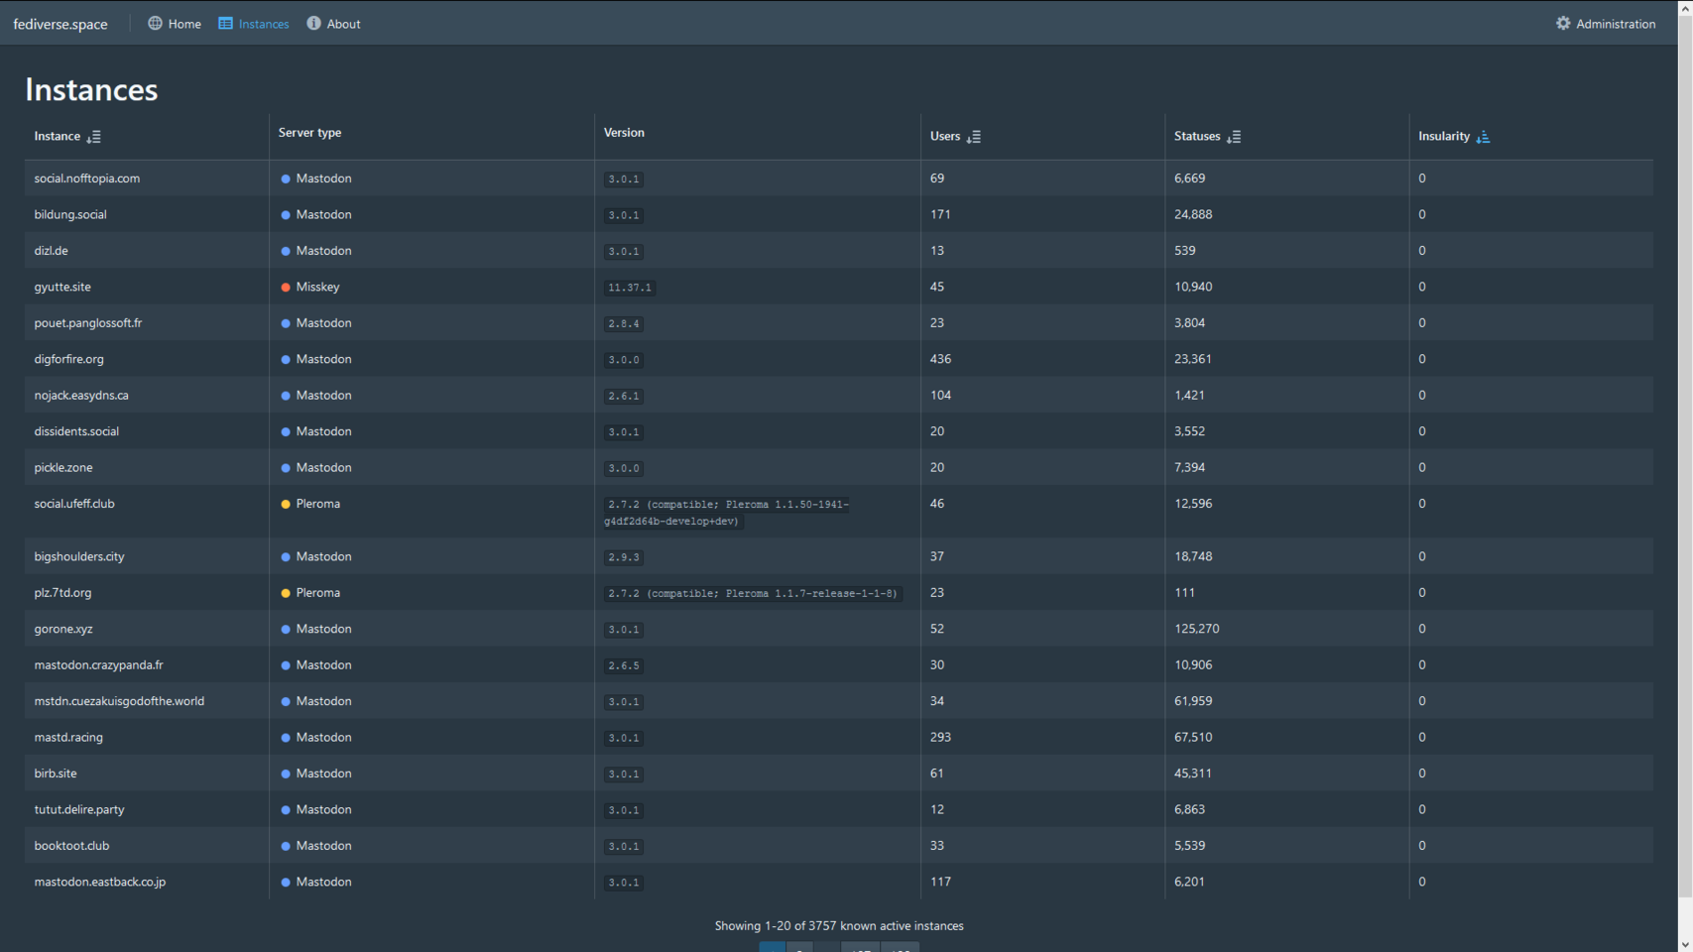The width and height of the screenshot is (1693, 952).
Task: Open the Instances tab in the navbar
Action: (x=263, y=24)
